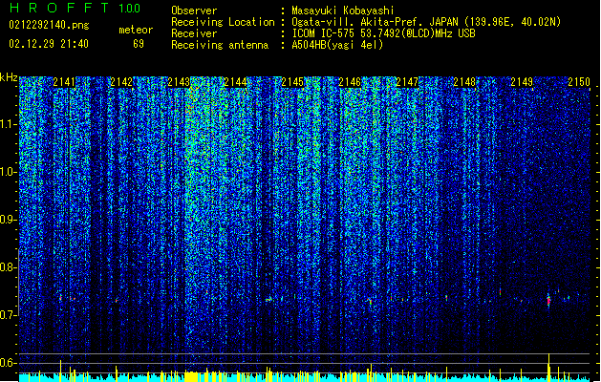
Task: Click the Receiver label
Action: point(194,33)
